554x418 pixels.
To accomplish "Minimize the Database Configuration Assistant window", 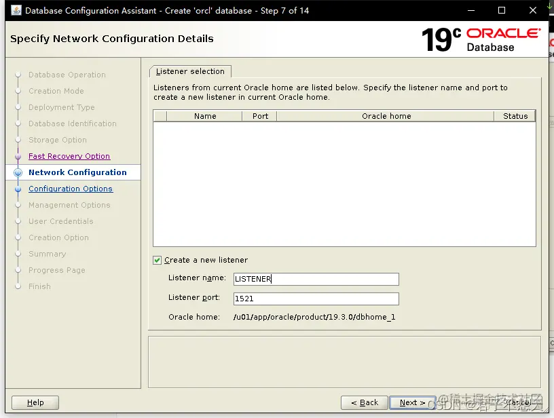I will point(471,10).
